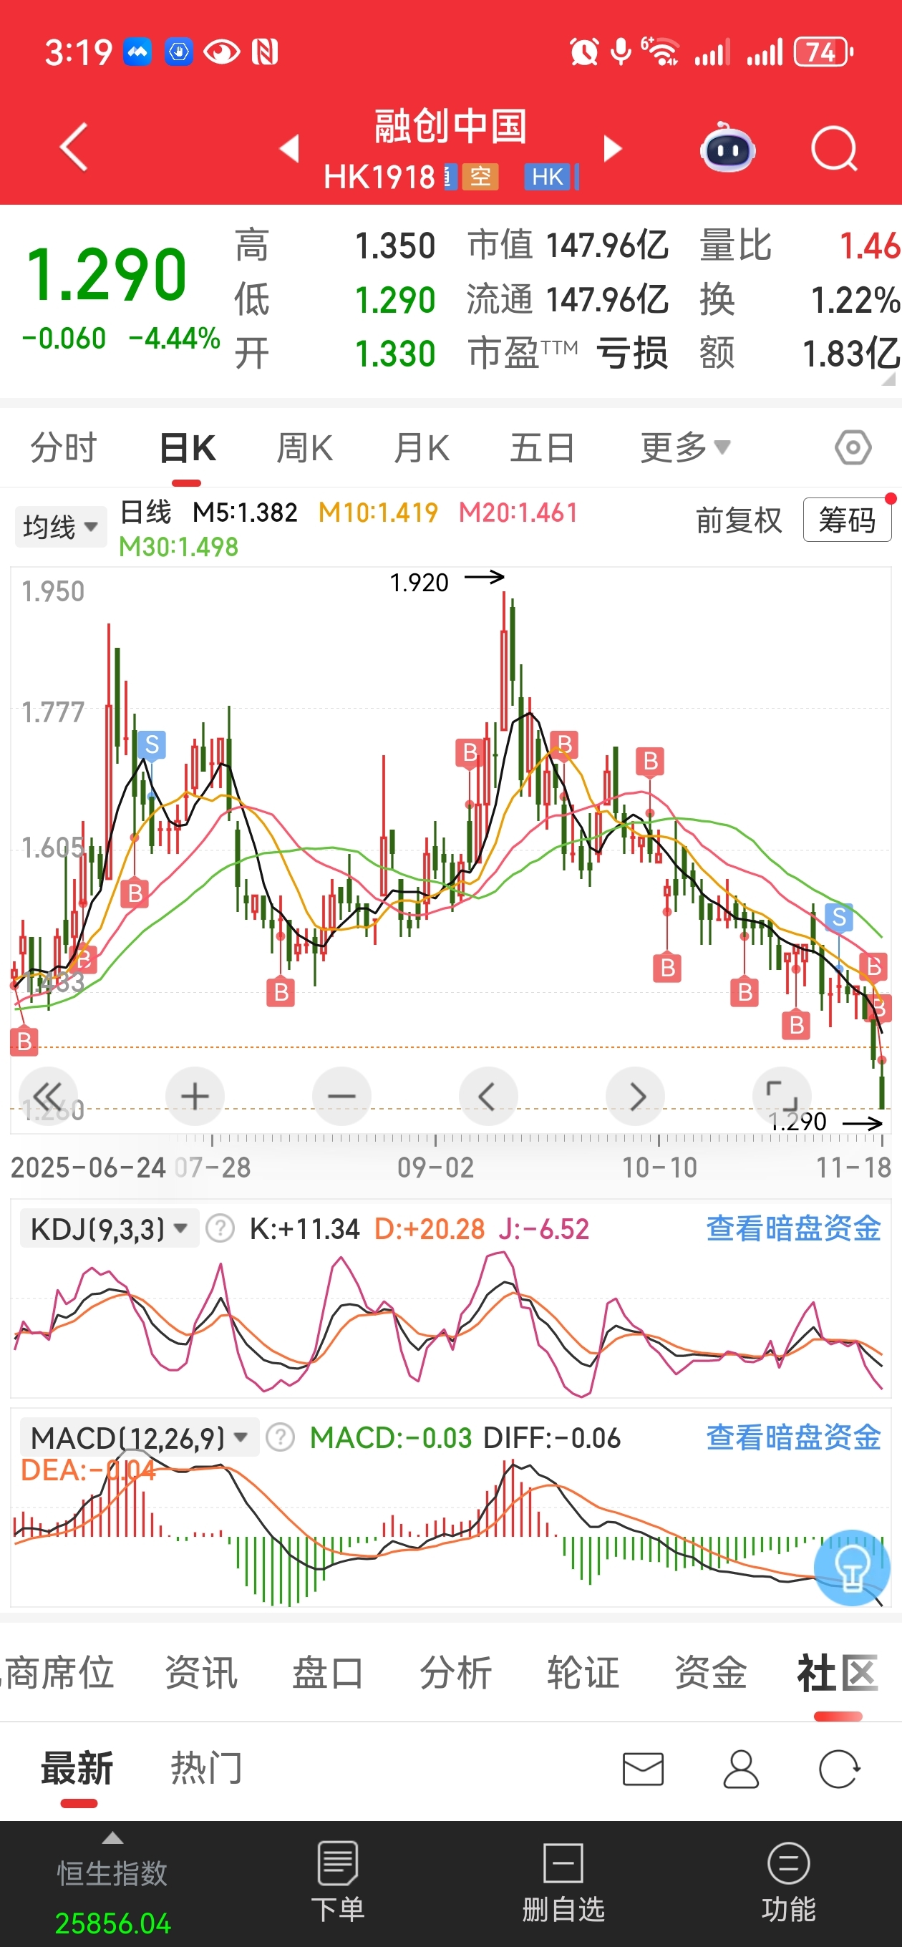Go to previous stock with left triangle
Viewport: 902px width, 1947px height.
290,148
